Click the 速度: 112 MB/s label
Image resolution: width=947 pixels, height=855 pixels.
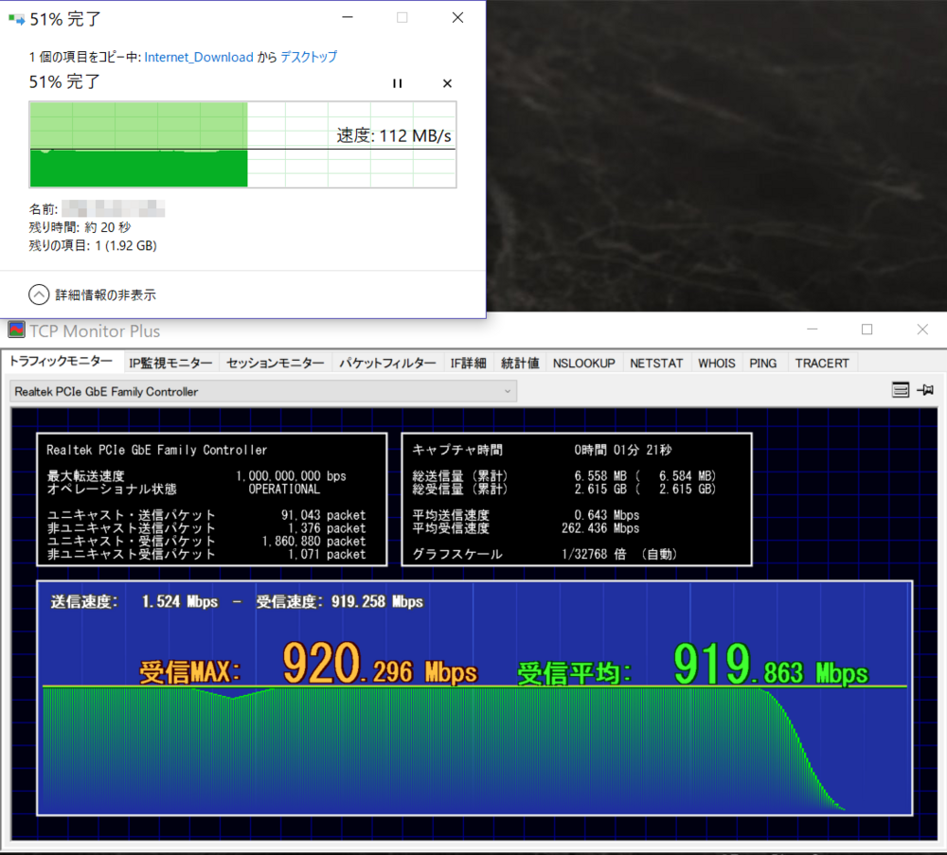[x=394, y=135]
